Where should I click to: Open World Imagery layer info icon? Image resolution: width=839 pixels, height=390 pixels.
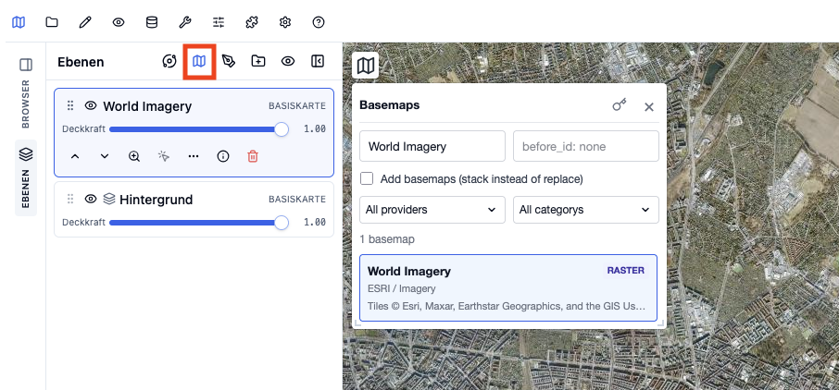[223, 156]
